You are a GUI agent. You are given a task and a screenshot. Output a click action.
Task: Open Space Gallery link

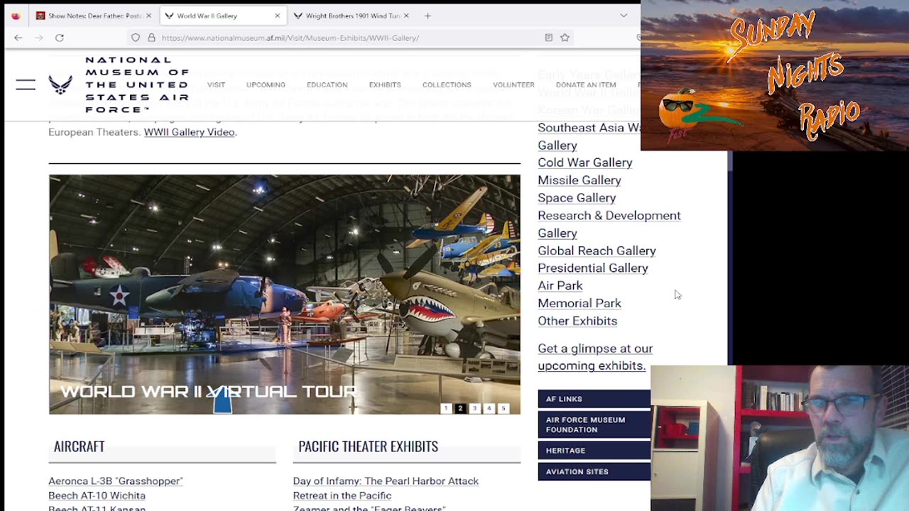pos(577,198)
